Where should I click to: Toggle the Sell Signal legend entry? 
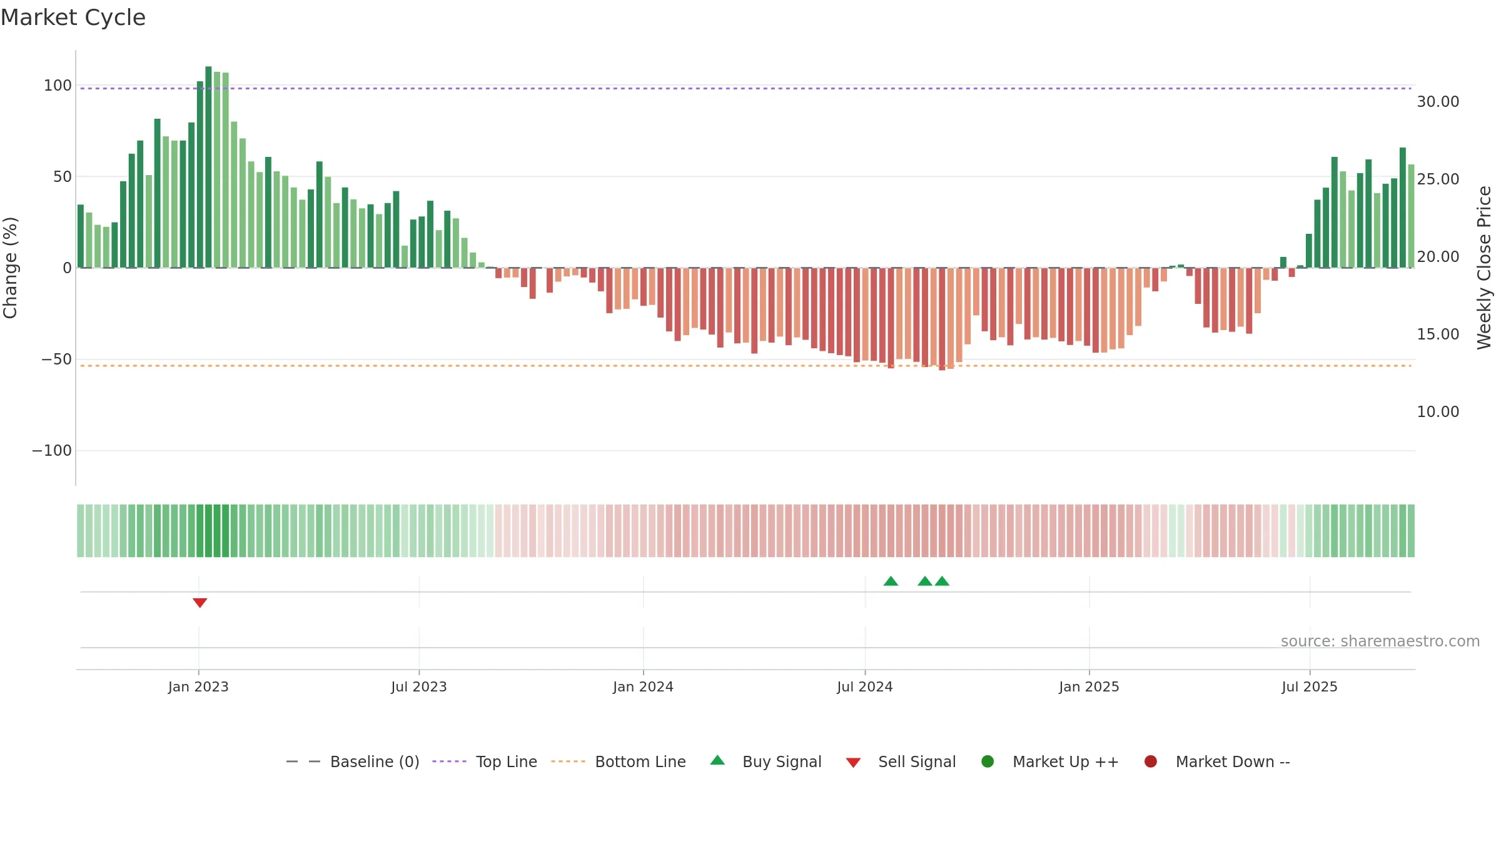901,761
